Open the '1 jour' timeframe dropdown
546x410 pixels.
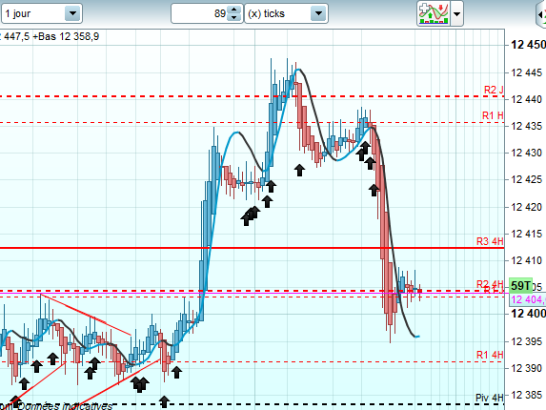(x=41, y=13)
